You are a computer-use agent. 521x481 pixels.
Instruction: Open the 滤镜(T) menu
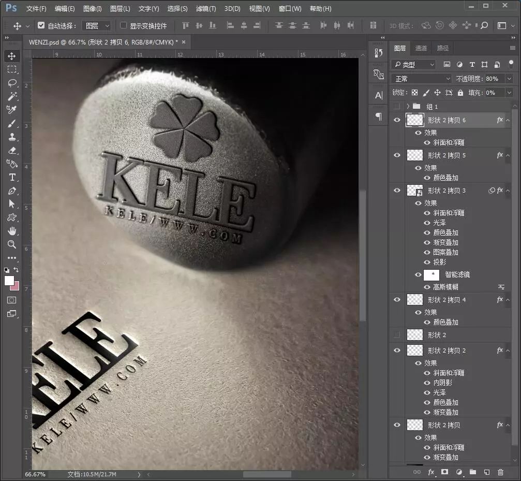click(206, 9)
